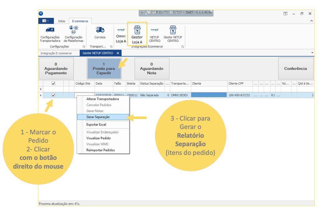Screen dimensions: 325x211
Task: Uncheck the order row checkbox
Action: click(53, 95)
